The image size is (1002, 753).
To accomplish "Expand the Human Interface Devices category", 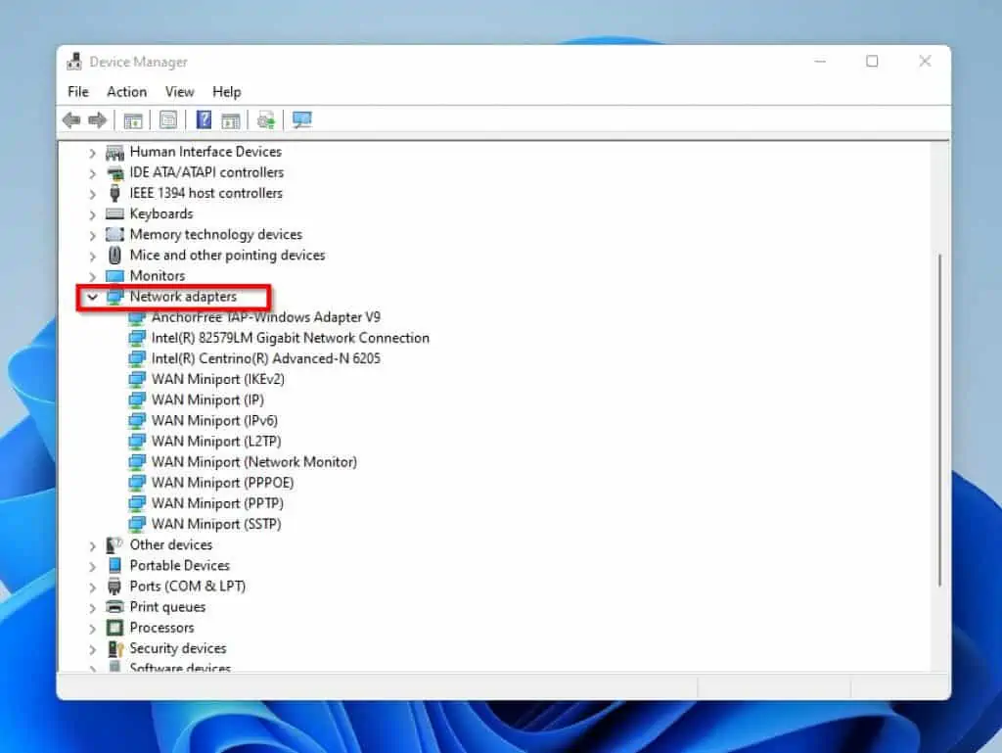I will (93, 153).
